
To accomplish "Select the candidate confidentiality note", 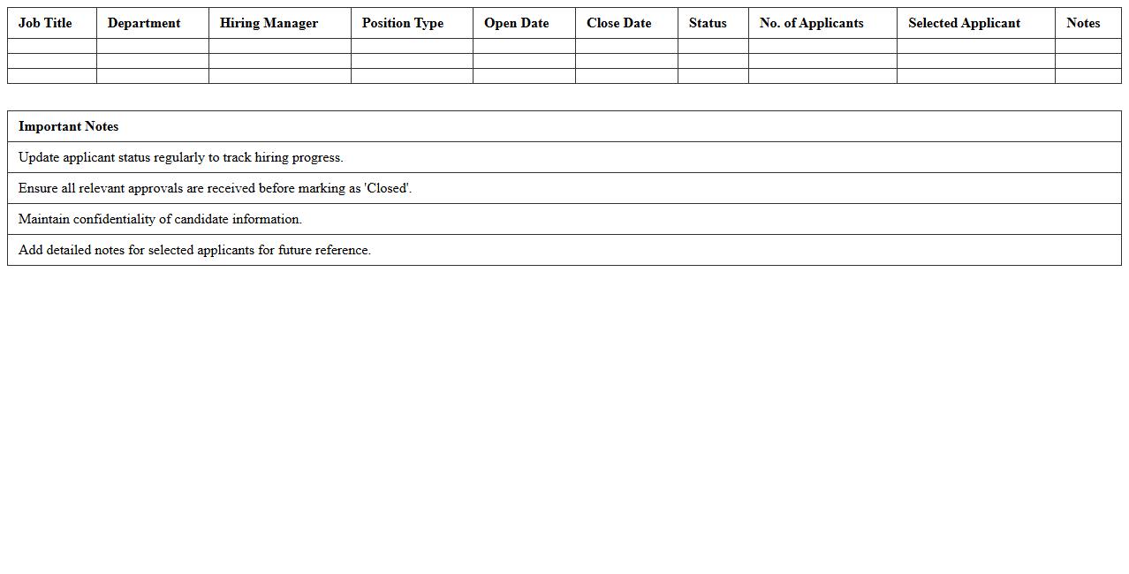I will 160,219.
